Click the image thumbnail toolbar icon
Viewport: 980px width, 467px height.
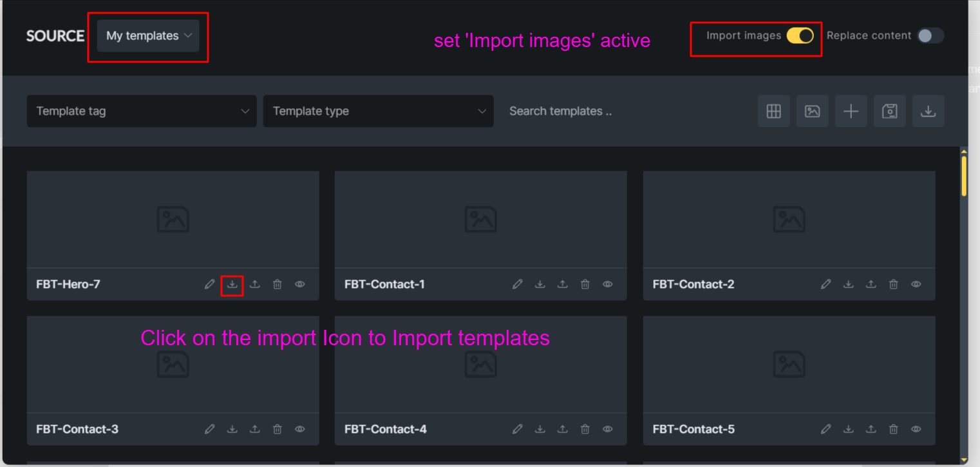tap(812, 111)
